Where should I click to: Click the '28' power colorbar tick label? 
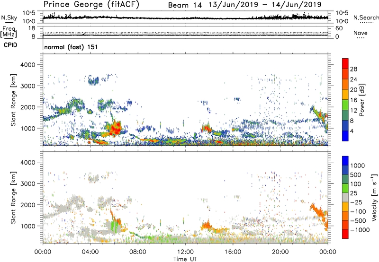[353, 69]
